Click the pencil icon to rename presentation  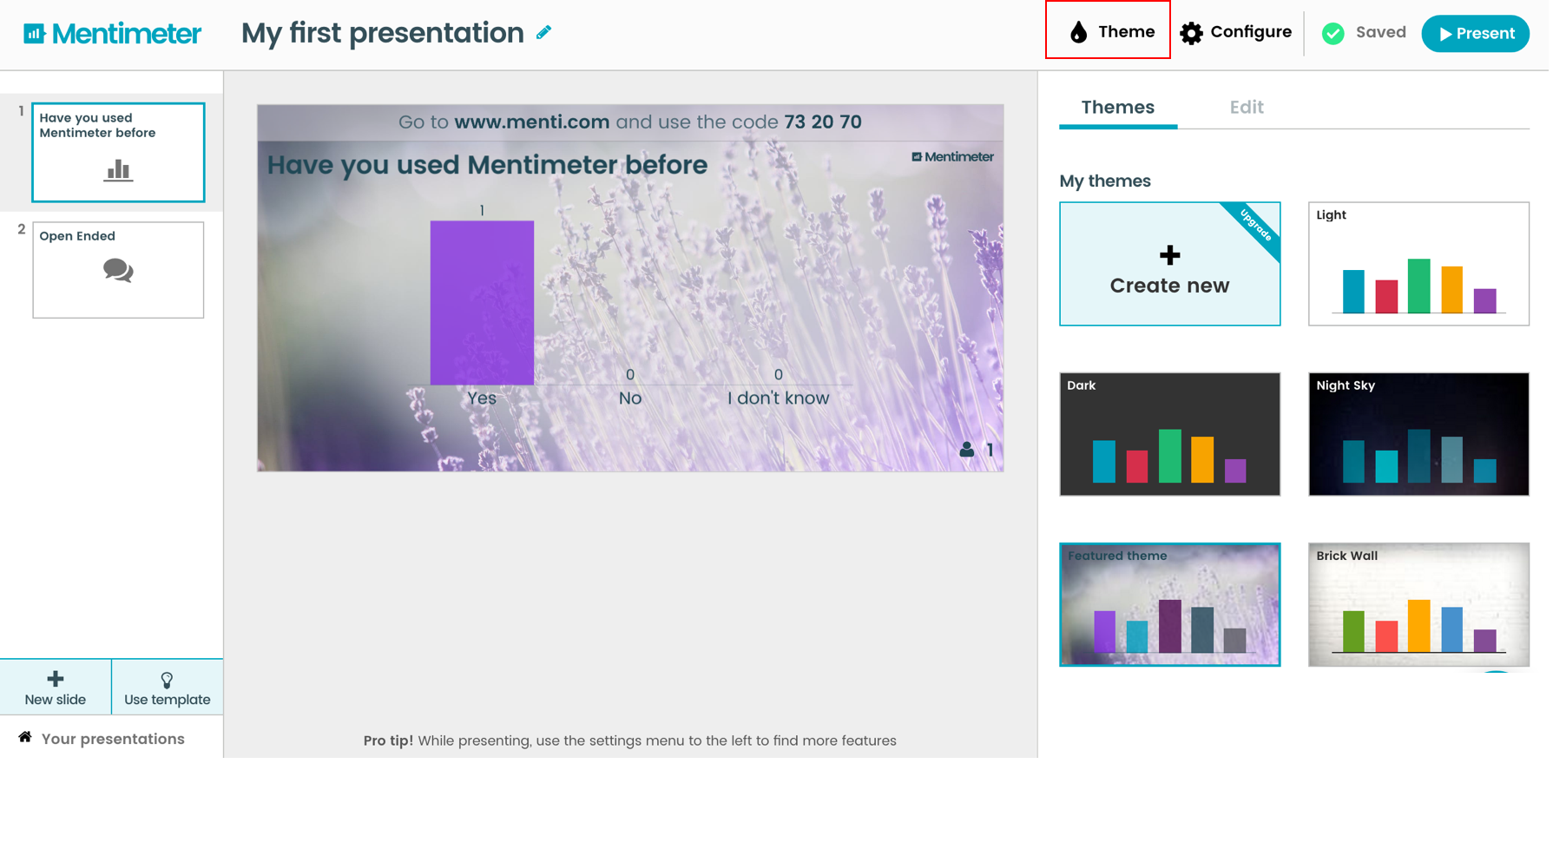click(544, 33)
